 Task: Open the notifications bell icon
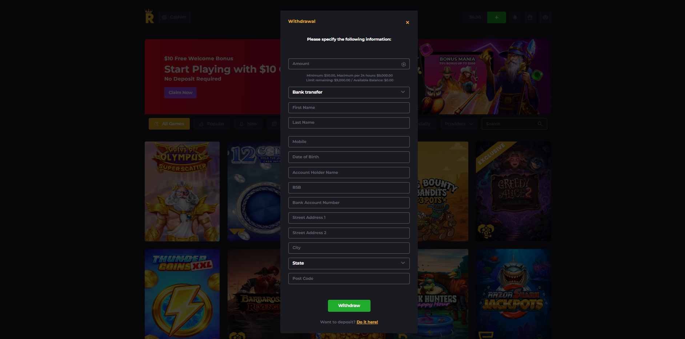click(x=515, y=17)
